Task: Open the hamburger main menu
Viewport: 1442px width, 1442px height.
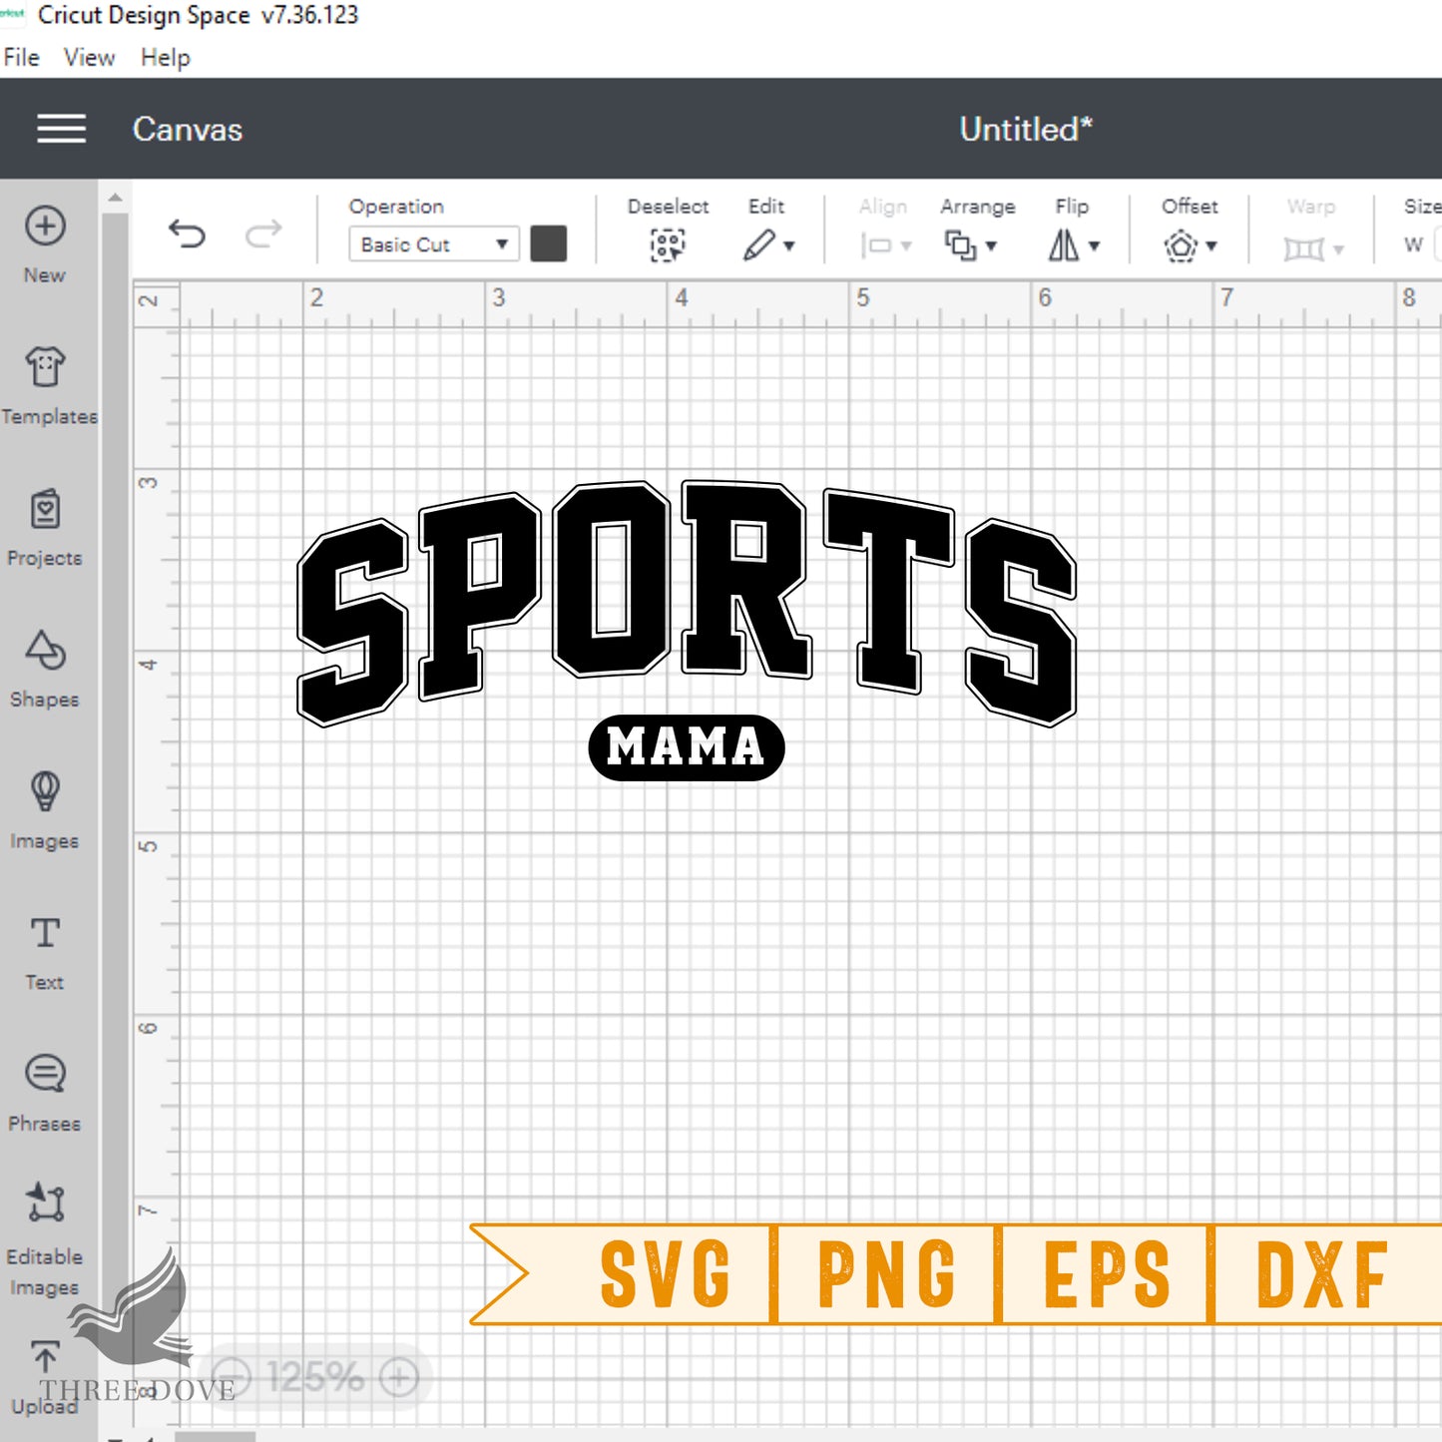Action: pos(61,129)
